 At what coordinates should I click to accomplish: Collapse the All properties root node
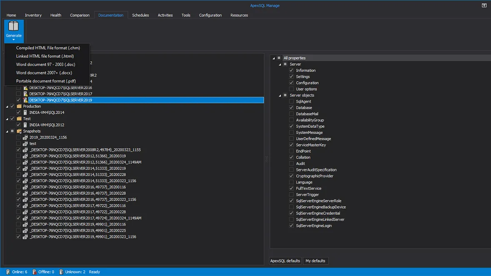tap(274, 58)
